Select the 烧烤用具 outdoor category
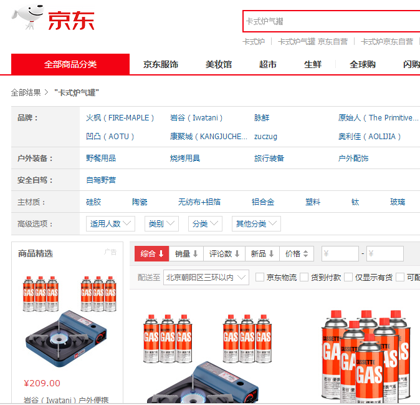This screenshot has width=420, height=405. tap(185, 159)
